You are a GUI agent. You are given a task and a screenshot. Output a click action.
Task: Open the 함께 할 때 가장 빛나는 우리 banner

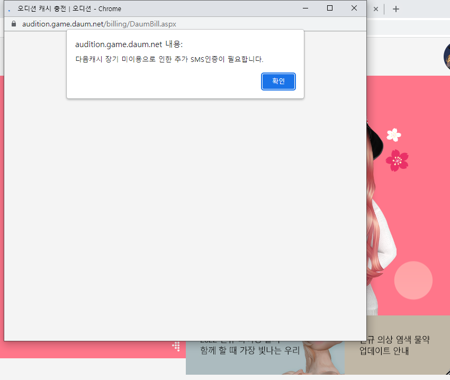coord(265,358)
